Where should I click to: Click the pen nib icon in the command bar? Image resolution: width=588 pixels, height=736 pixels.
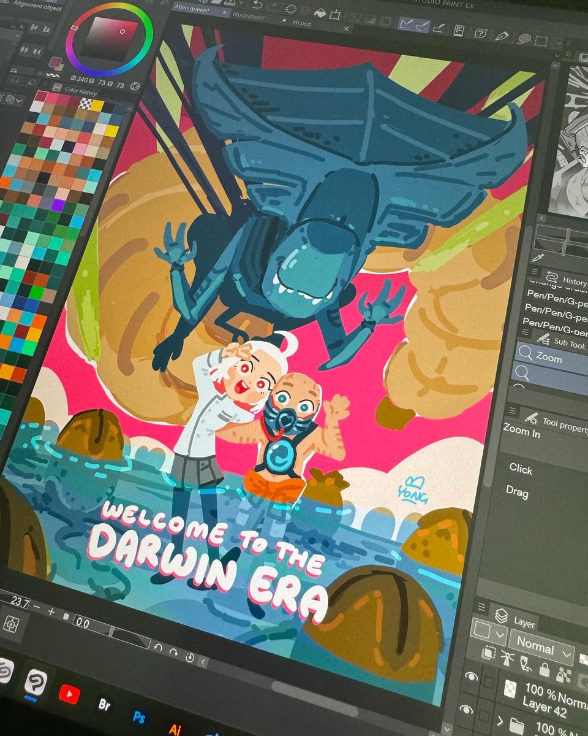pyautogui.click(x=502, y=36)
